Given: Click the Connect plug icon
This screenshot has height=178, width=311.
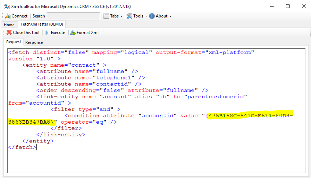Looking at the screenshot, I should pyautogui.click(x=8, y=16).
